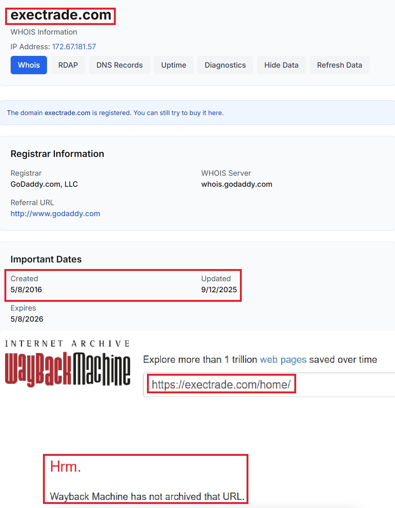The image size is (395, 508).
Task: Click the 'Wayback Machine has not archived' message
Action: coord(147,496)
